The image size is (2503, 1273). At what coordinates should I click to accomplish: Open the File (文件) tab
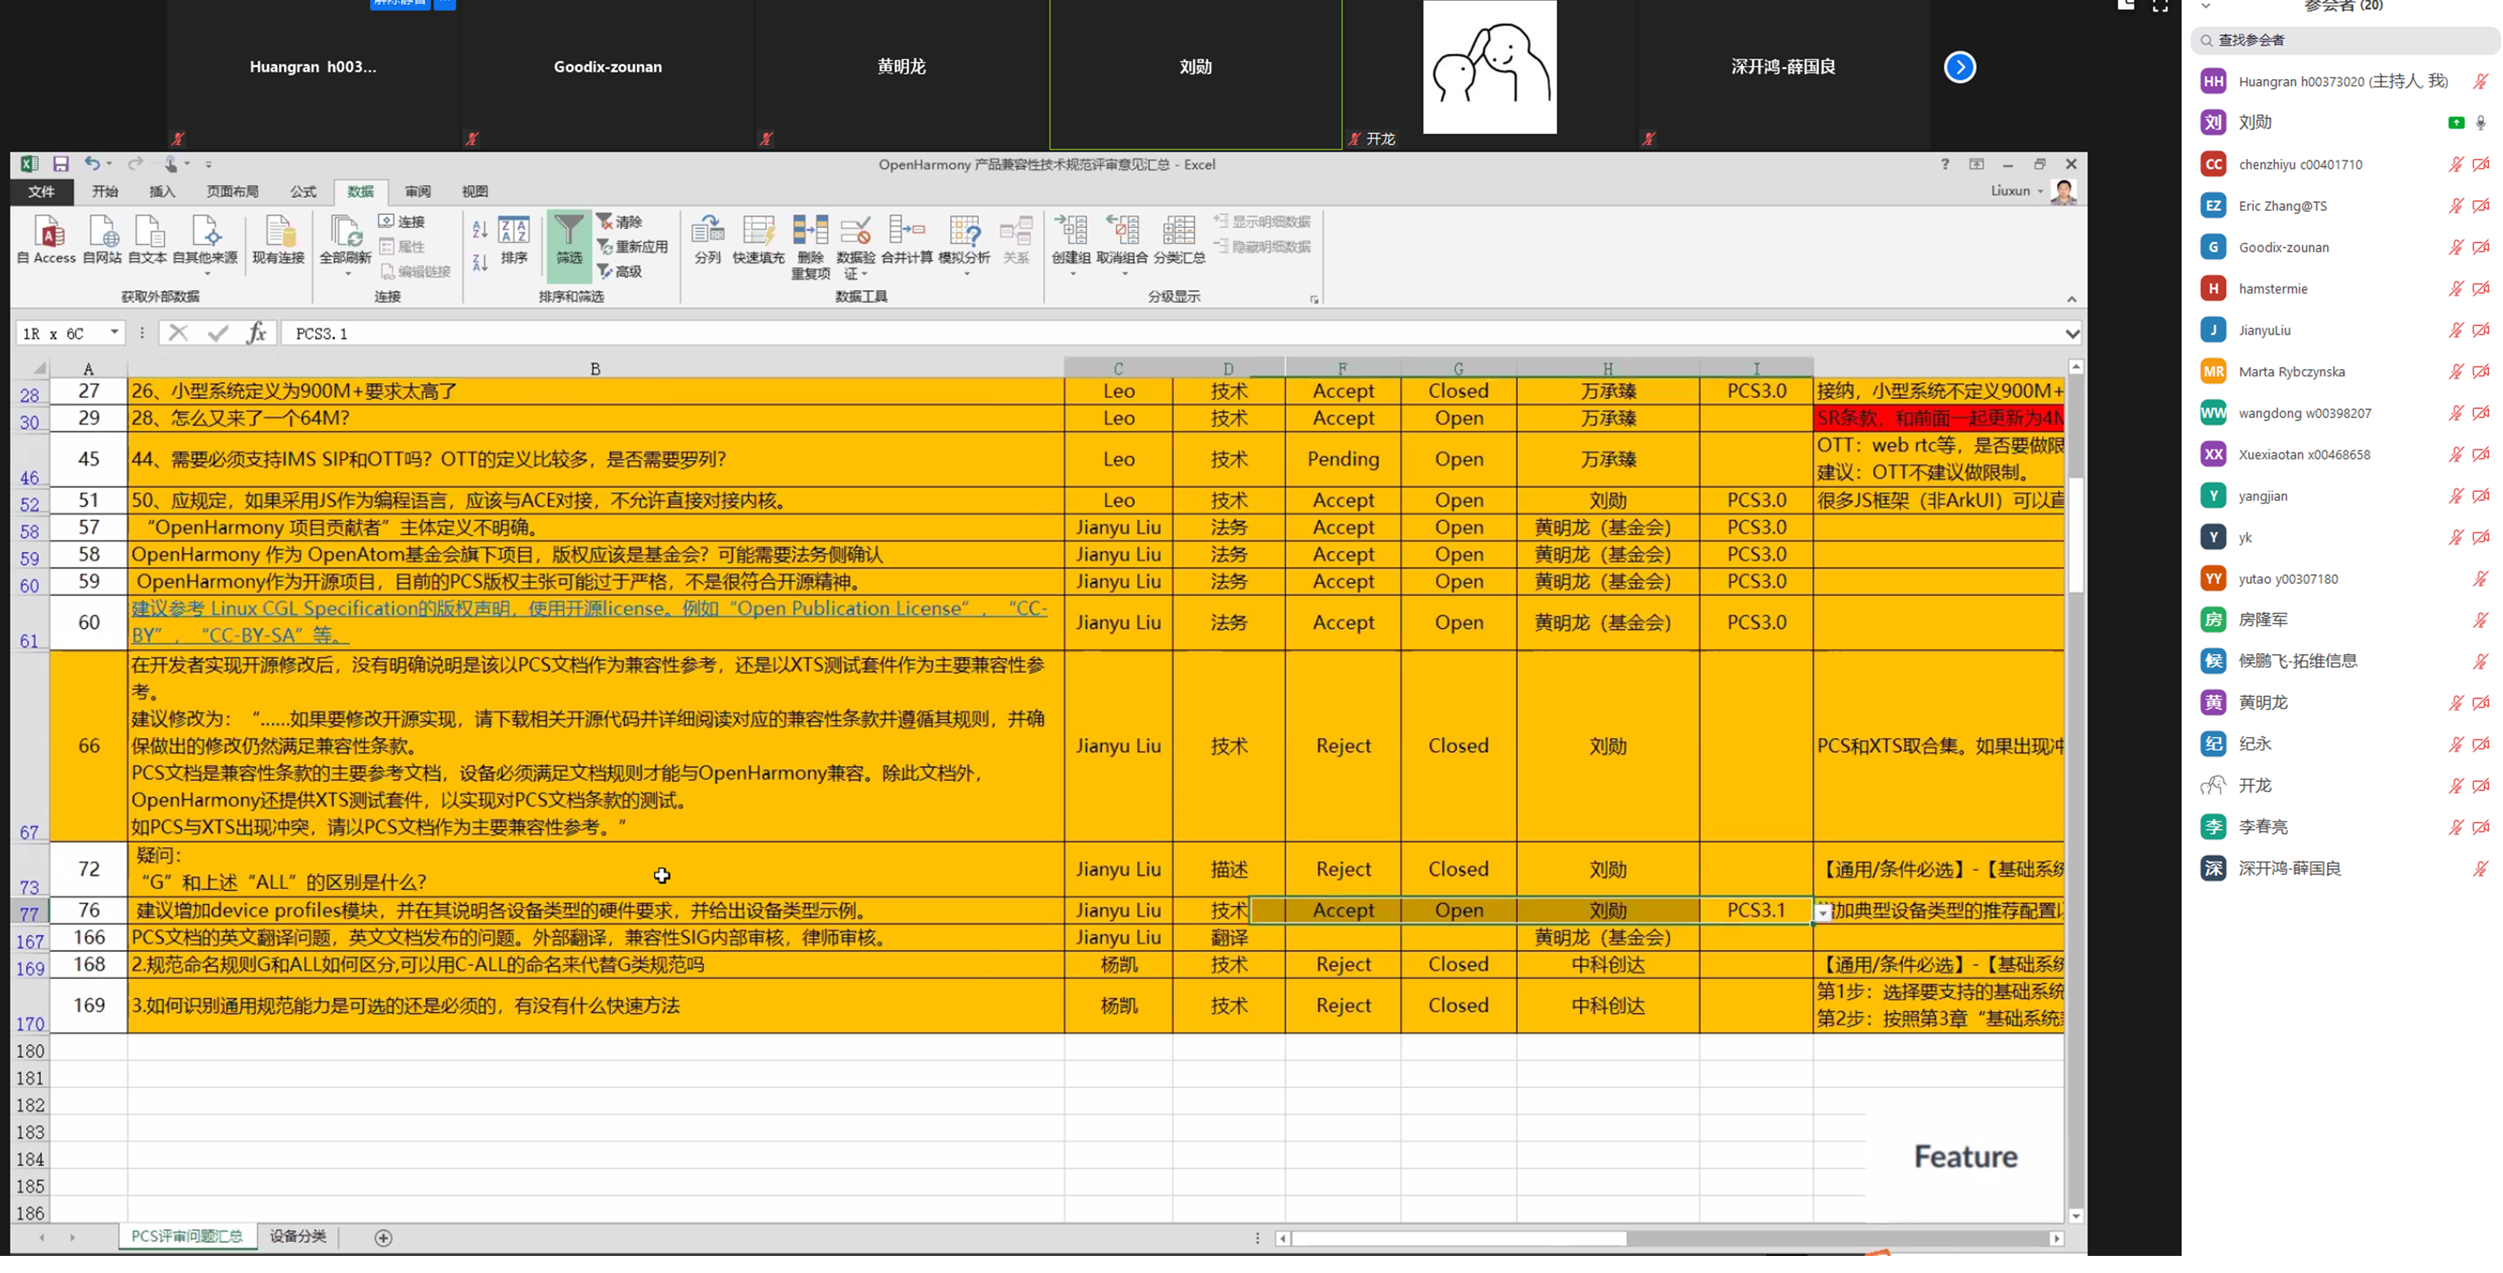tap(41, 191)
